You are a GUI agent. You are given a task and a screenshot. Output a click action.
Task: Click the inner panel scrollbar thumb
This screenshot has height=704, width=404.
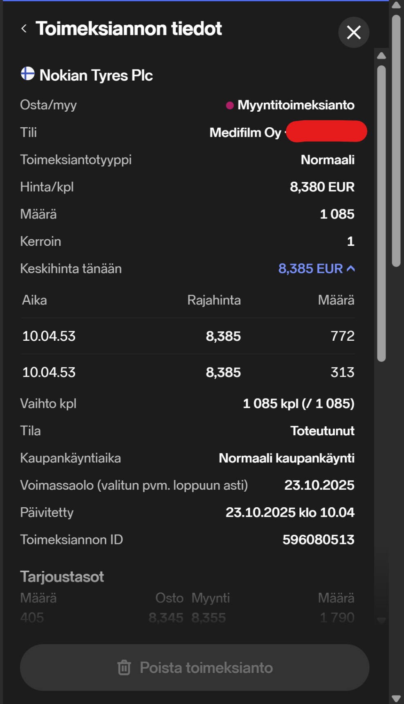pos(382,213)
